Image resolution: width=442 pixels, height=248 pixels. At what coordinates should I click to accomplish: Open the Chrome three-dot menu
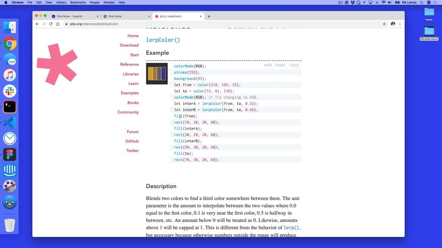pyautogui.click(x=400, y=24)
